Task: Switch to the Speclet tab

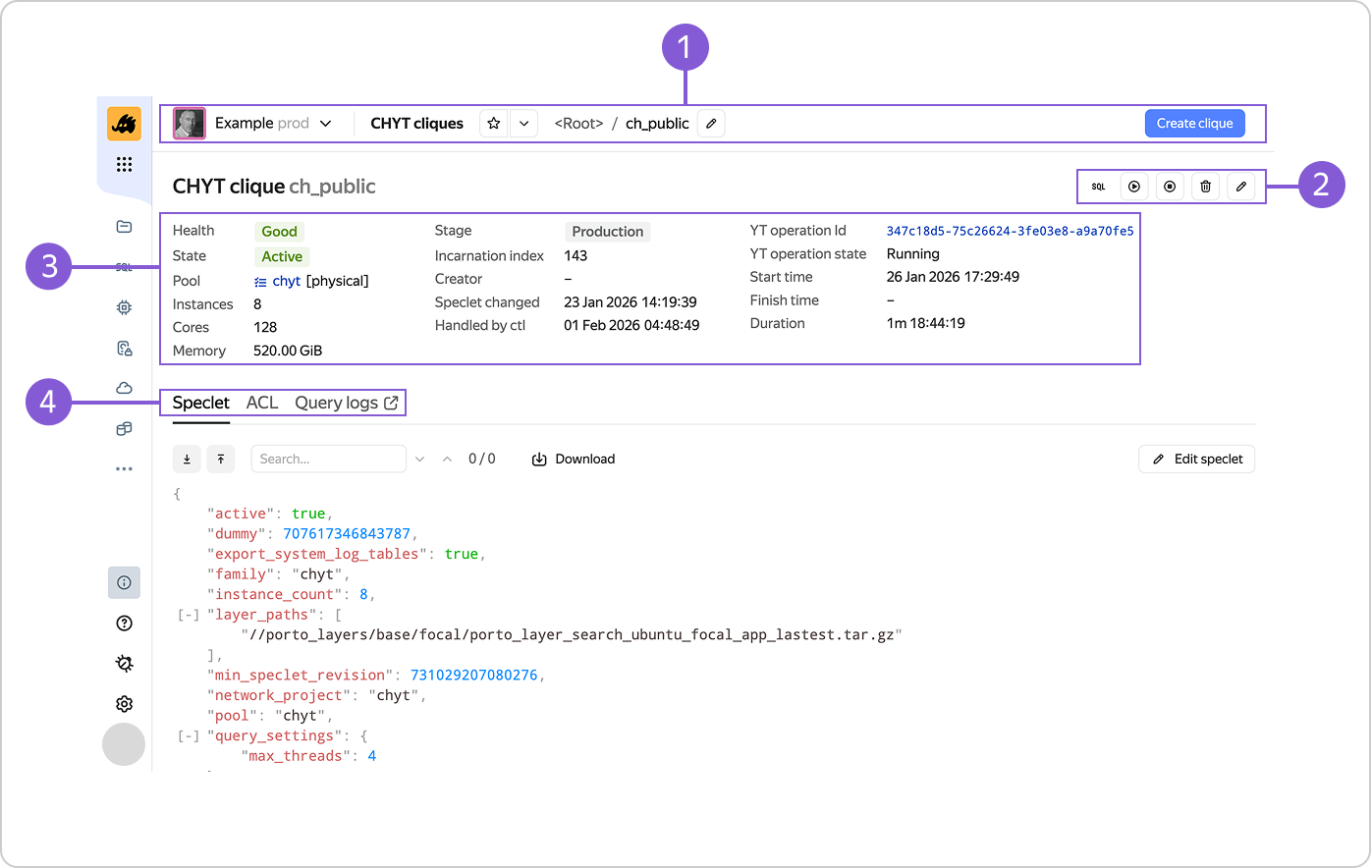Action: point(200,404)
